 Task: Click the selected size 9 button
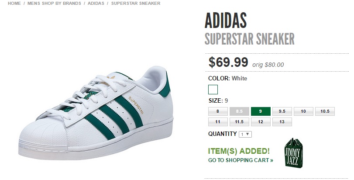261,111
